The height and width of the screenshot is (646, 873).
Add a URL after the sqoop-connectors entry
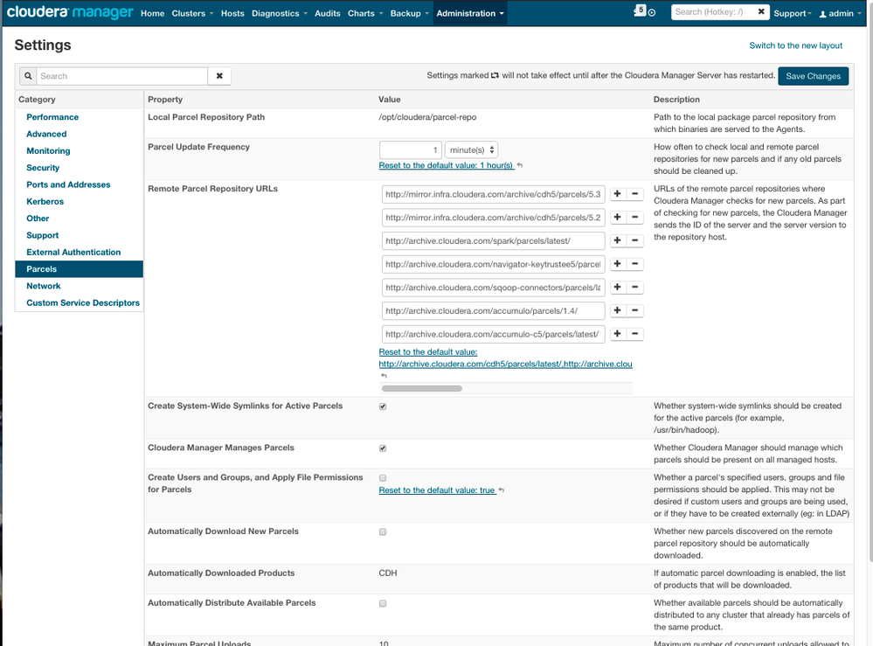(617, 288)
